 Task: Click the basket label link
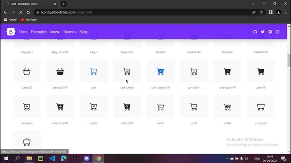click(161, 52)
